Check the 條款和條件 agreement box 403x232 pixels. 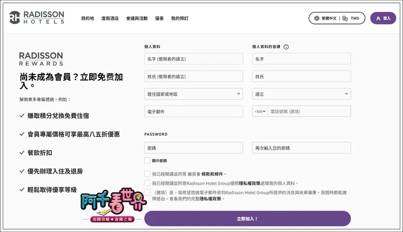tap(147, 174)
